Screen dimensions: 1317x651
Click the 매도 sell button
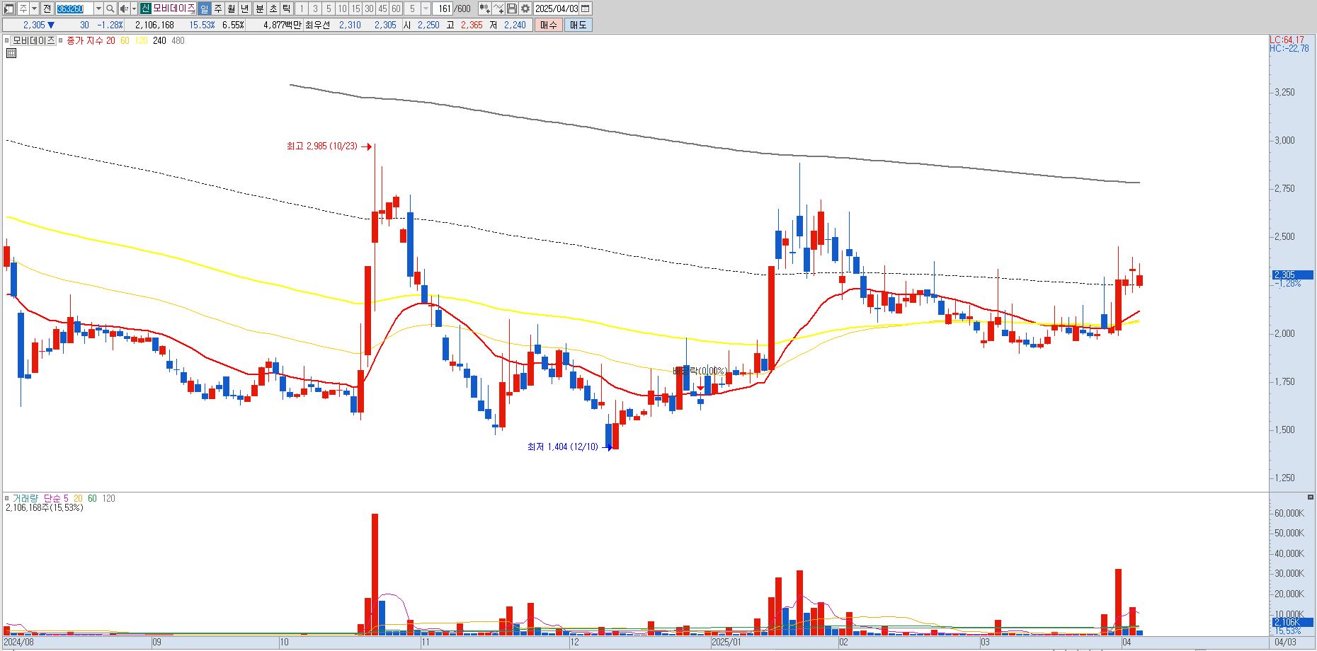[x=578, y=25]
